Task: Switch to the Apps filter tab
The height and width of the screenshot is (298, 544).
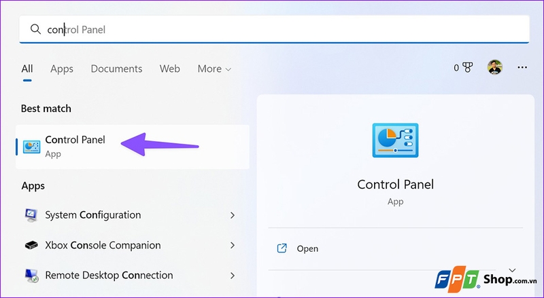Action: pos(62,69)
